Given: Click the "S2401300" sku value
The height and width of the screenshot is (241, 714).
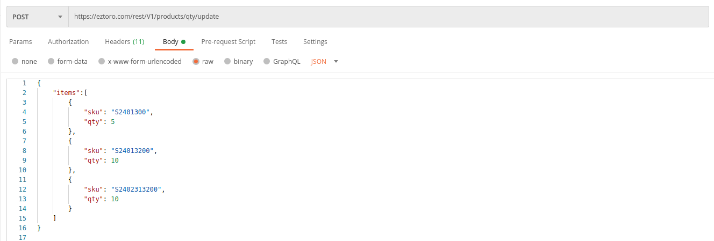Looking at the screenshot, I should (x=131, y=112).
